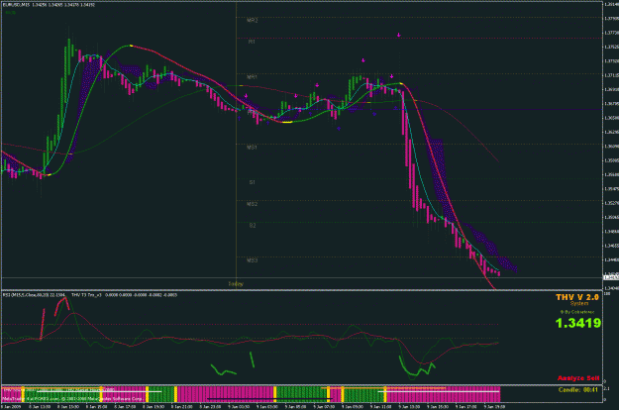This screenshot has height=410, width=619.
Task: Click the MS2 pivot level label
Action: (x=252, y=204)
